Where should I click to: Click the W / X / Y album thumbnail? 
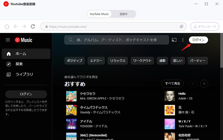pos(170,124)
